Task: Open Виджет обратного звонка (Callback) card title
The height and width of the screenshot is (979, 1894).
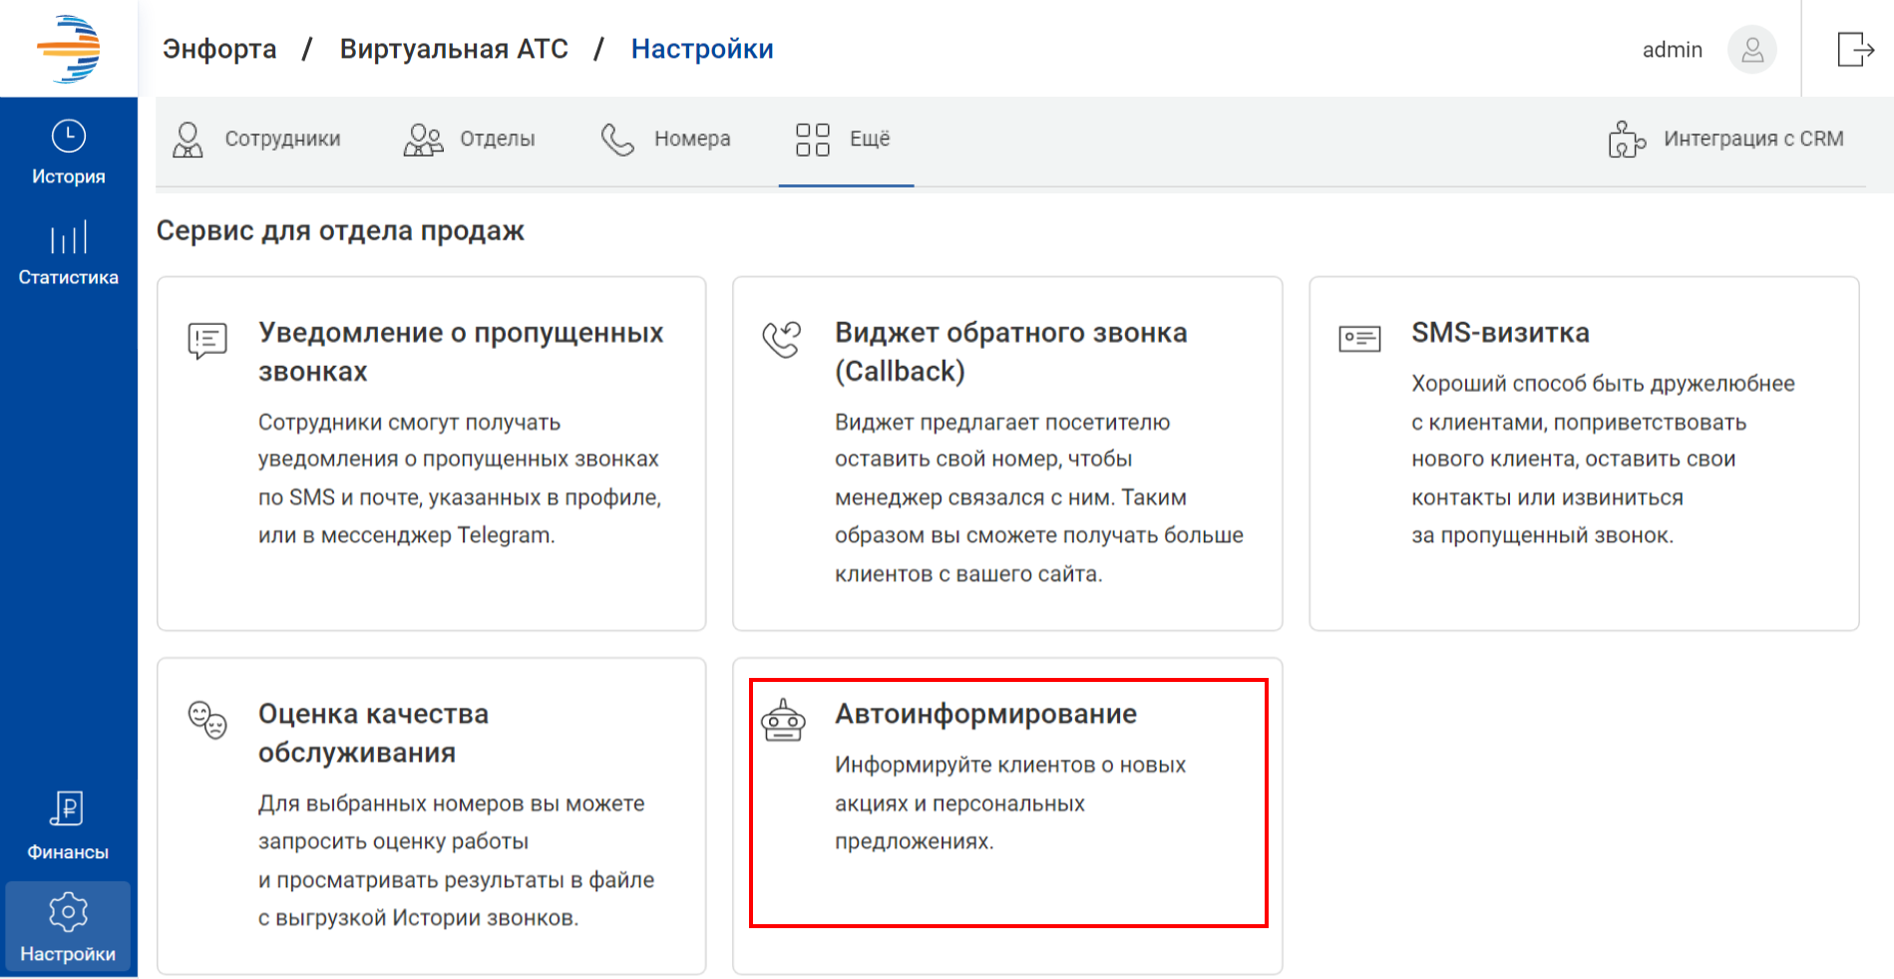Action: coord(1011,352)
